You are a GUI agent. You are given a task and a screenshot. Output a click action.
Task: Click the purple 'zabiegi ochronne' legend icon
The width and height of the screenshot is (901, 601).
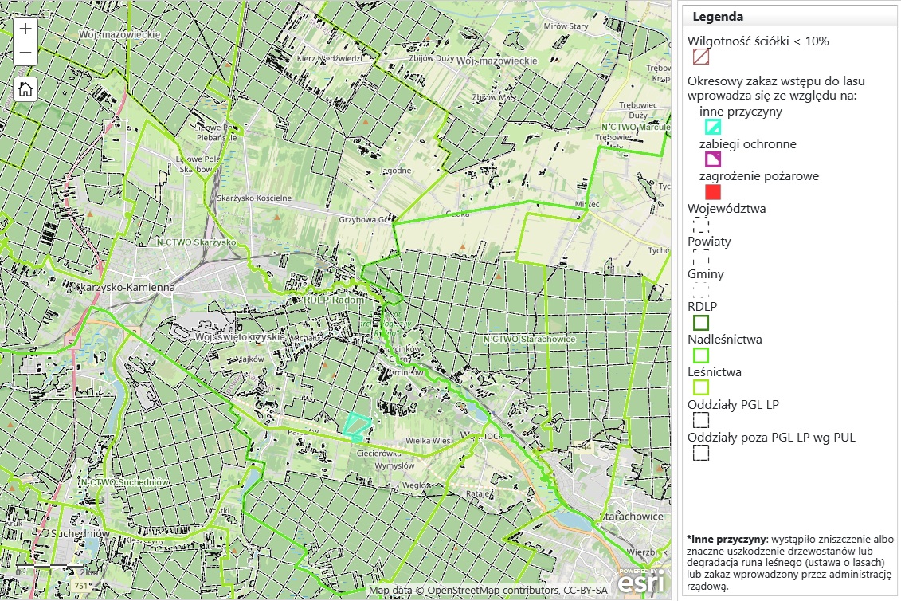point(713,159)
